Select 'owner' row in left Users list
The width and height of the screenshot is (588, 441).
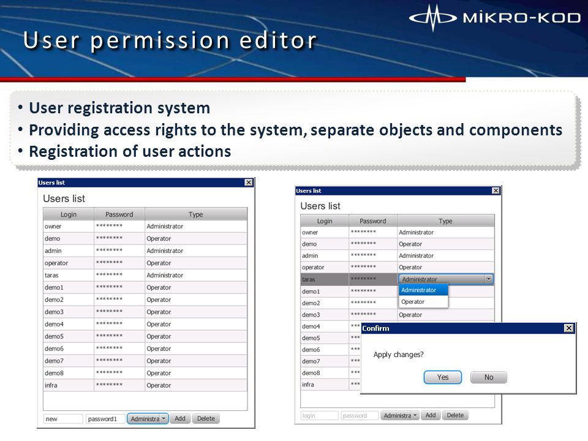145,226
